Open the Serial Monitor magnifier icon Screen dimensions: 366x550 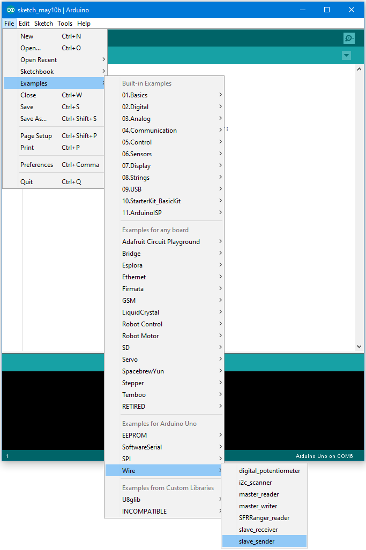pyautogui.click(x=349, y=38)
